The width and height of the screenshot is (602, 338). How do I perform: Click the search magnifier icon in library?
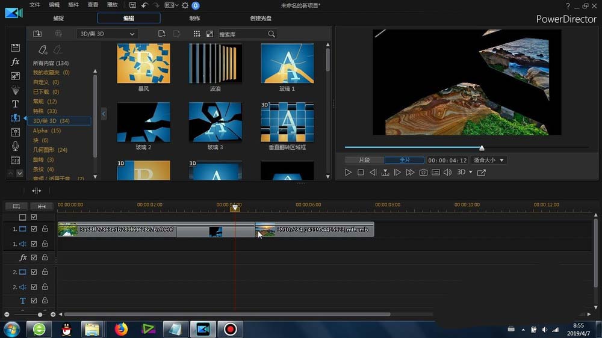(272, 34)
